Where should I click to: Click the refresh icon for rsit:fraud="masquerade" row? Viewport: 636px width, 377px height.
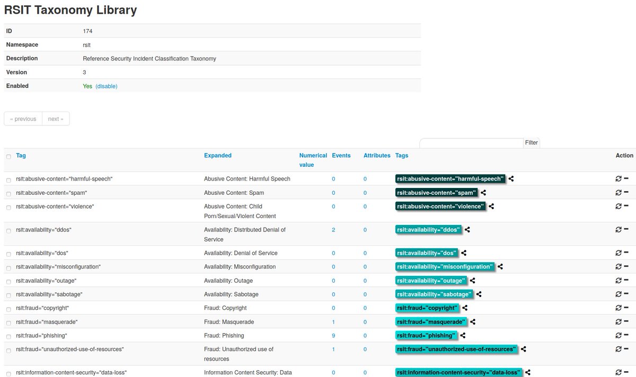click(619, 321)
